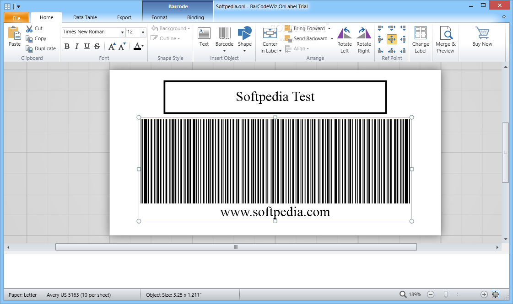Click the magnifier zoom icon in status bar

(x=403, y=294)
